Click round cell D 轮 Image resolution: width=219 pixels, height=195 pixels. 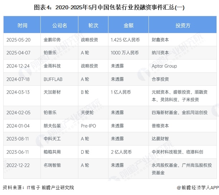(85, 152)
